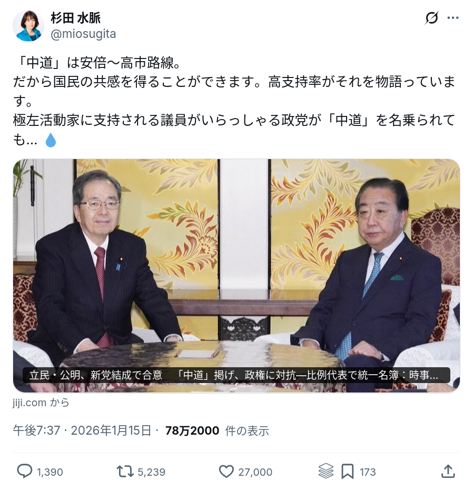Click the Grok slashed-circle icon
Image resolution: width=473 pixels, height=490 pixels.
[431, 18]
